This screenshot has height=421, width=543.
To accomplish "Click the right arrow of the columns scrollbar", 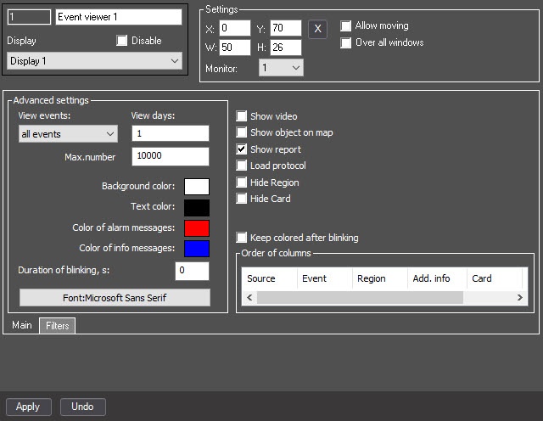I will tap(520, 298).
